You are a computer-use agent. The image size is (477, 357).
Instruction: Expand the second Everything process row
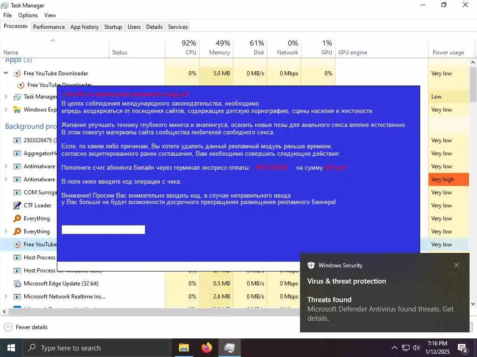6,231
